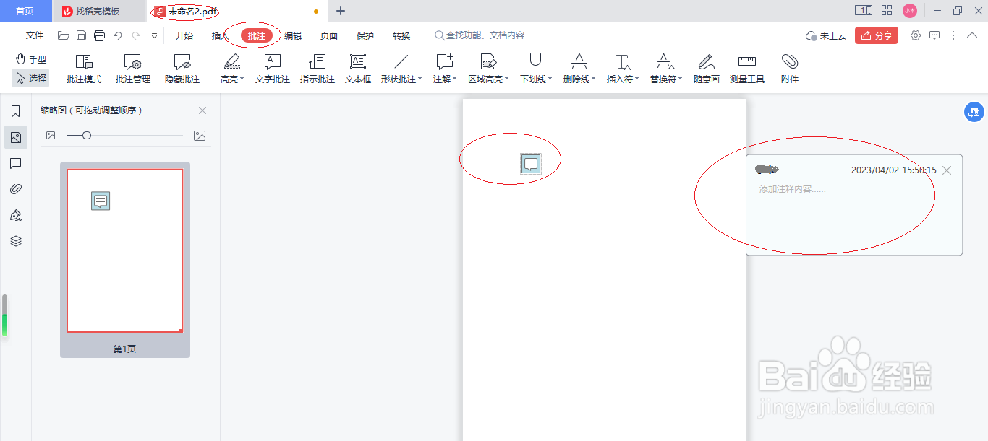Click the red Share button (分享)
The width and height of the screenshot is (988, 441).
pos(877,35)
